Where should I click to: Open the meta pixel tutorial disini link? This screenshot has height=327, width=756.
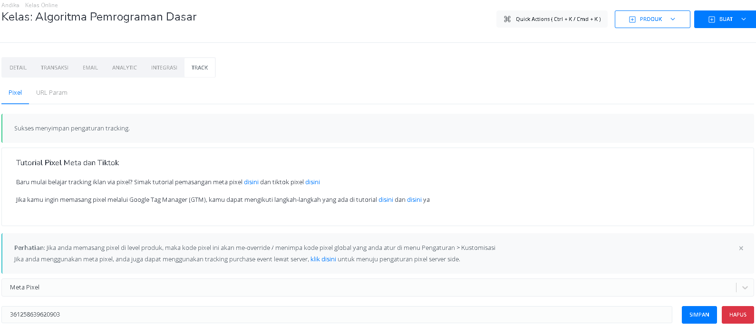tap(251, 182)
